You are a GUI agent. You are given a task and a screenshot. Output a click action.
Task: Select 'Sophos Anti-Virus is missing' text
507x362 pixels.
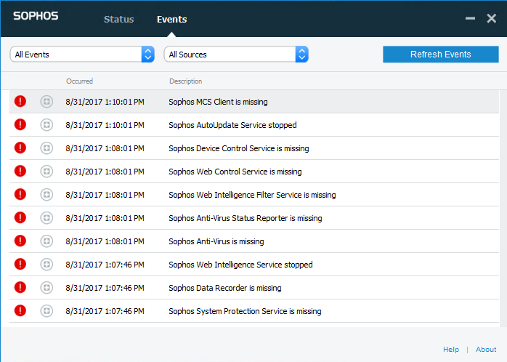click(216, 241)
